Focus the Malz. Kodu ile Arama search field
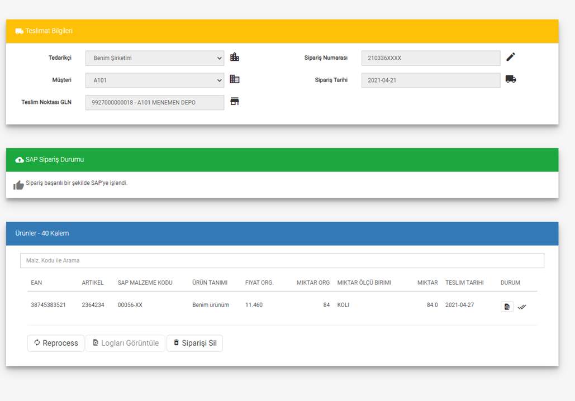The image size is (575, 401). 282,261
